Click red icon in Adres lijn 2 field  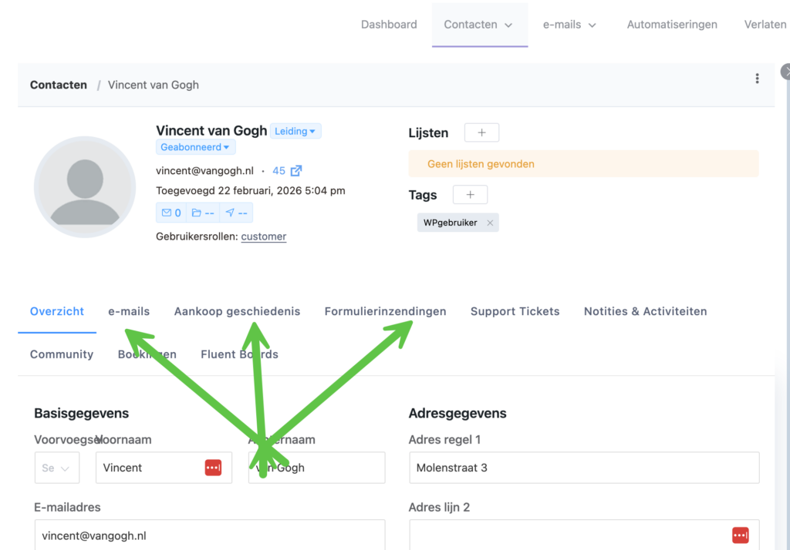[x=740, y=535]
